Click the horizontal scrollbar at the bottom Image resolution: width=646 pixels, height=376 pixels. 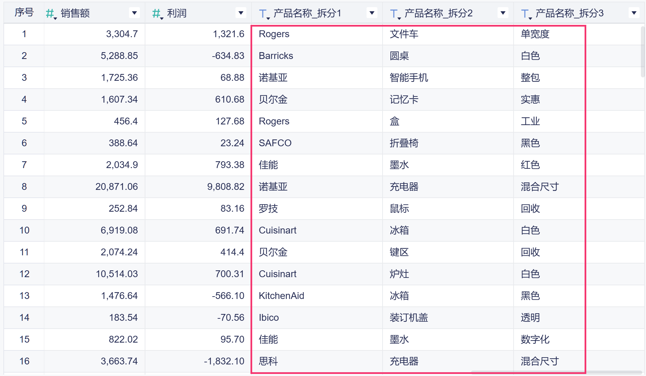click(x=556, y=372)
